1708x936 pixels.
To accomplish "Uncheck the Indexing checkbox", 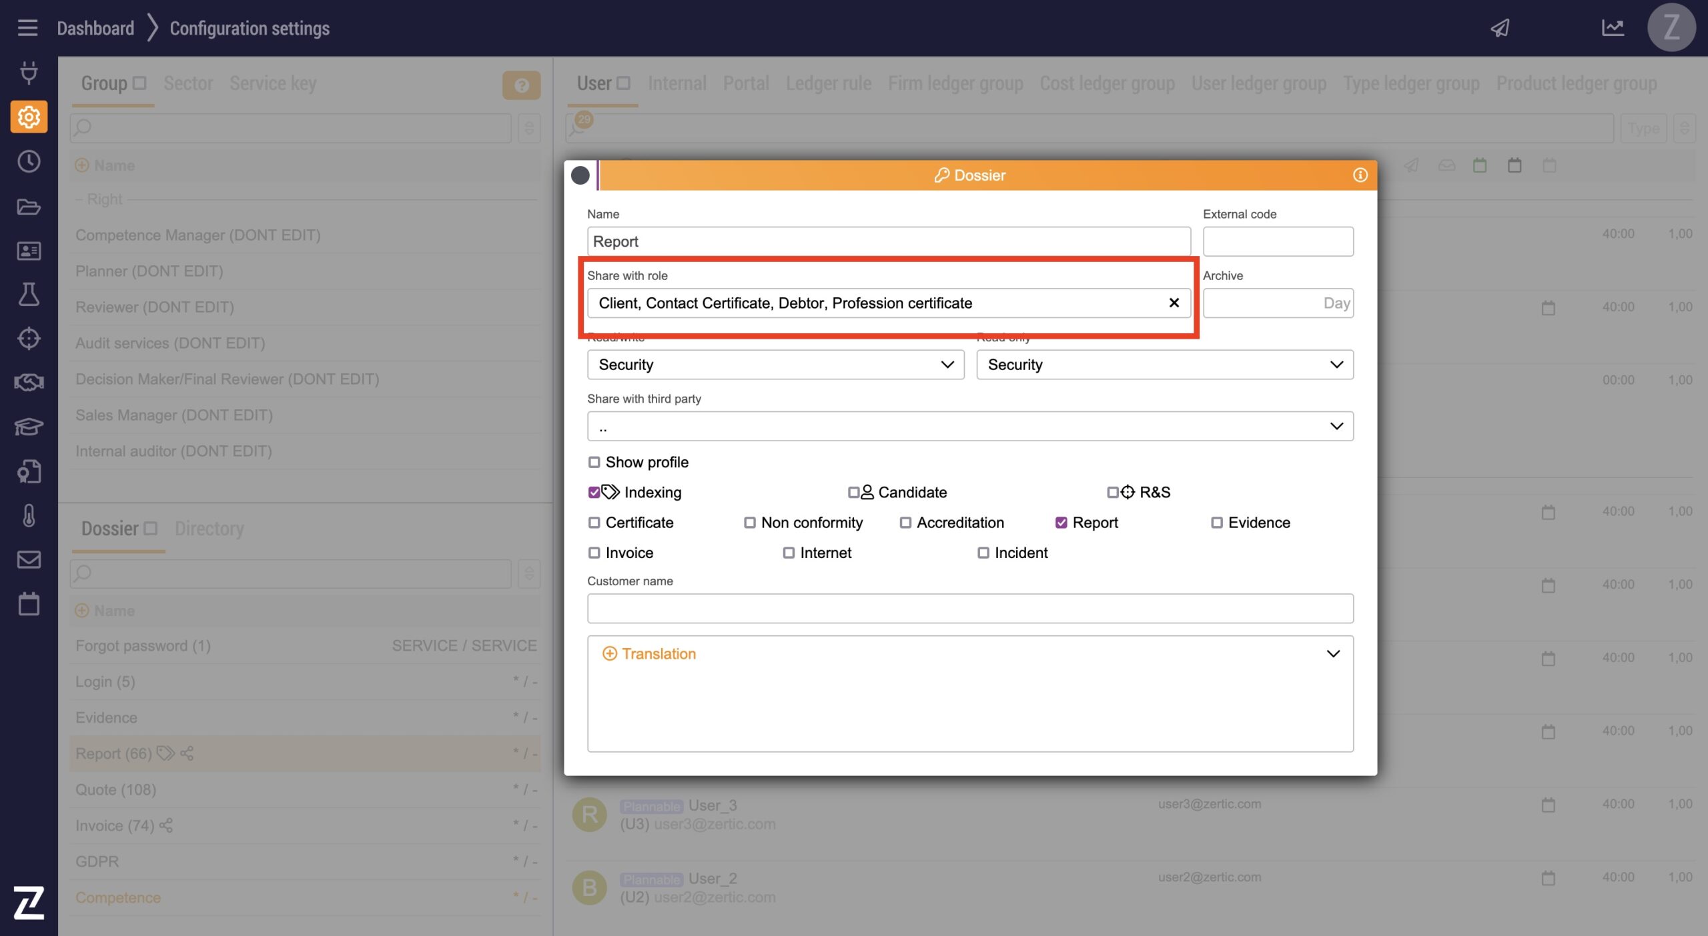I will coord(594,493).
